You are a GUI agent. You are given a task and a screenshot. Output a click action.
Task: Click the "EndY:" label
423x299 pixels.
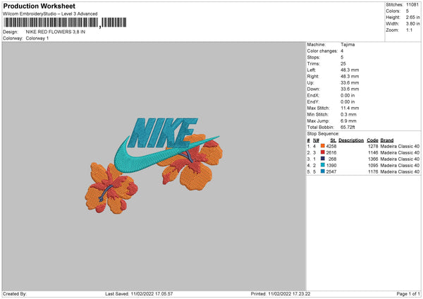coord(313,102)
